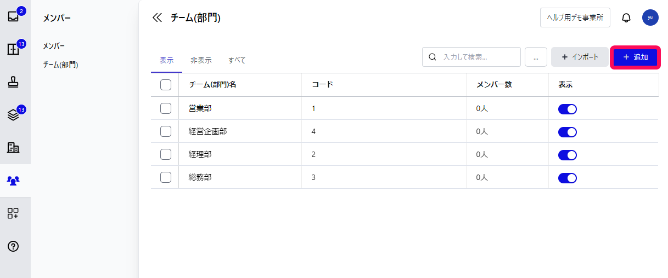
Task: Toggle the 総務部 display switch
Action: coord(567,178)
